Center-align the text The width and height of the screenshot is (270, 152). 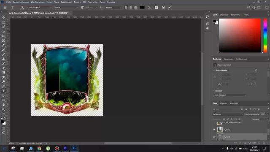(131, 8)
